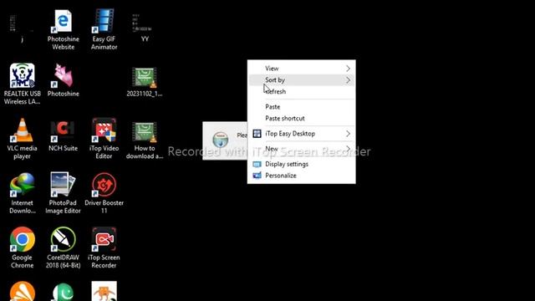Click the orange round icon under Google Chrome
Image resolution: width=535 pixels, height=301 pixels.
point(23,292)
